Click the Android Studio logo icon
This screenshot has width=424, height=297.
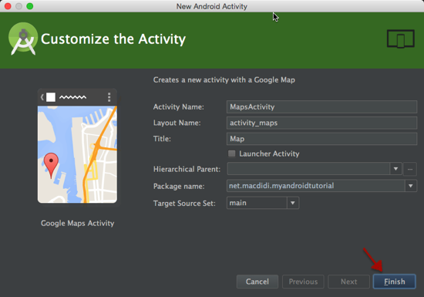tap(23, 39)
